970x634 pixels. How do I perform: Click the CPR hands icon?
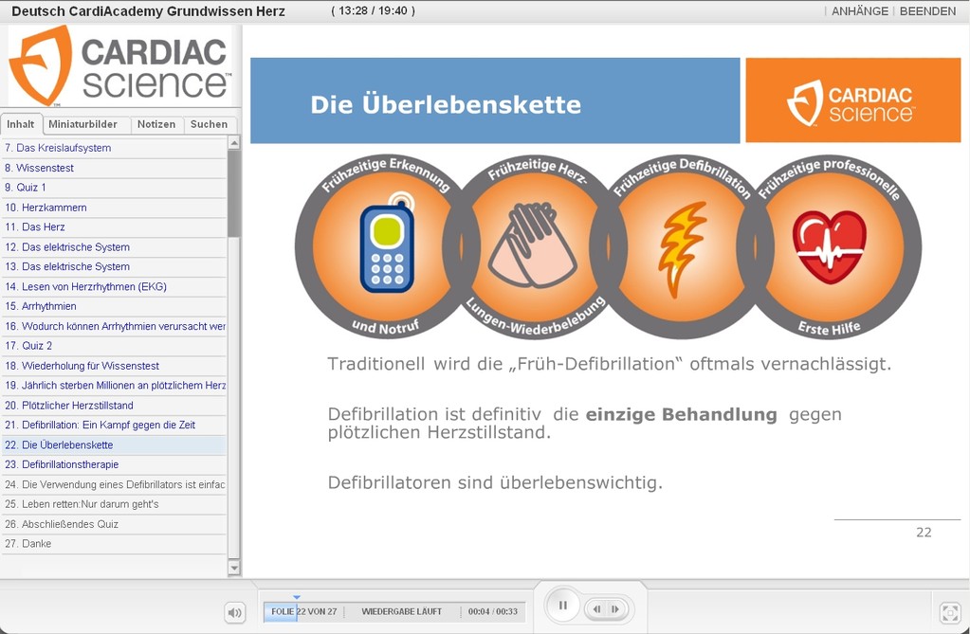[531, 245]
